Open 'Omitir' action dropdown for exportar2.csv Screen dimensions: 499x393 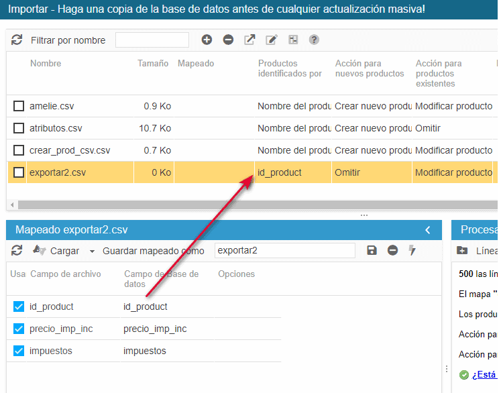(x=372, y=172)
